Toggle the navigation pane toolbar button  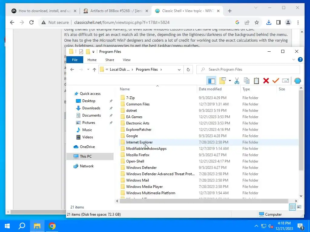click(x=211, y=81)
